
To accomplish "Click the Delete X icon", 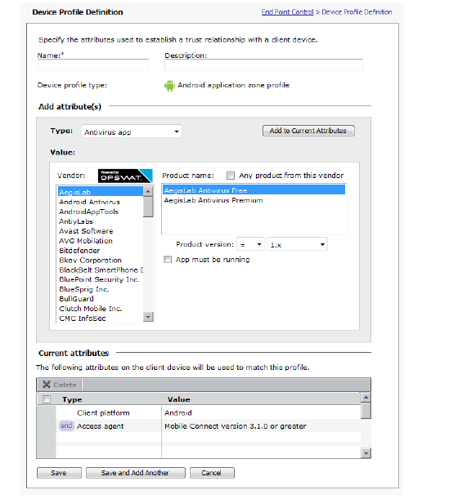I will [47, 385].
